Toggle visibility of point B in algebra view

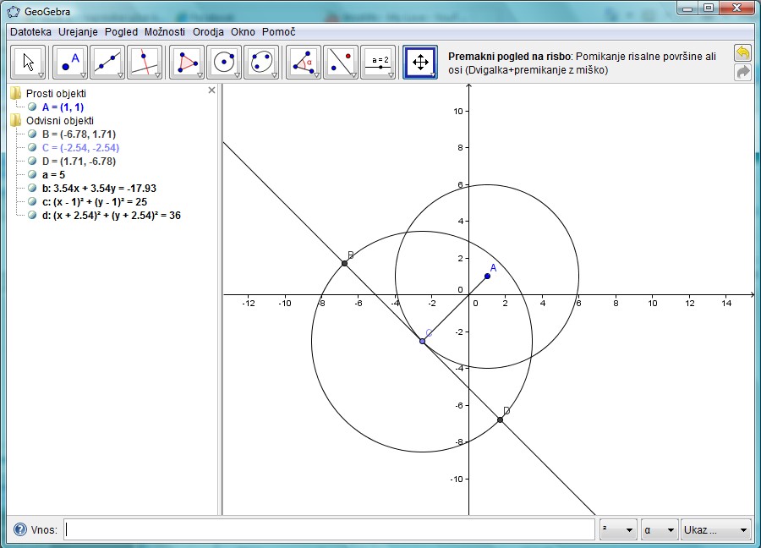coord(32,134)
